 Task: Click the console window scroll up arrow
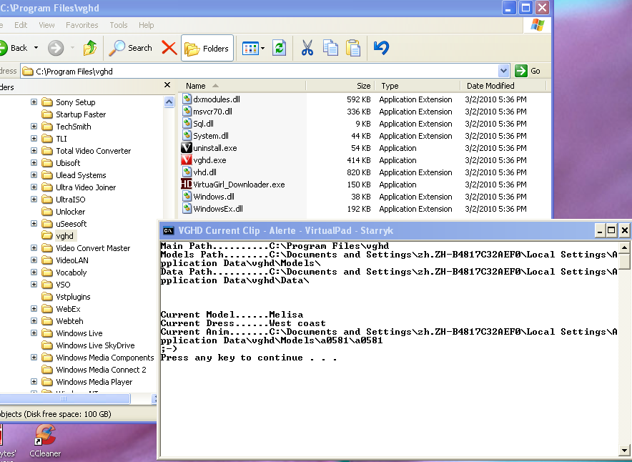(x=624, y=247)
